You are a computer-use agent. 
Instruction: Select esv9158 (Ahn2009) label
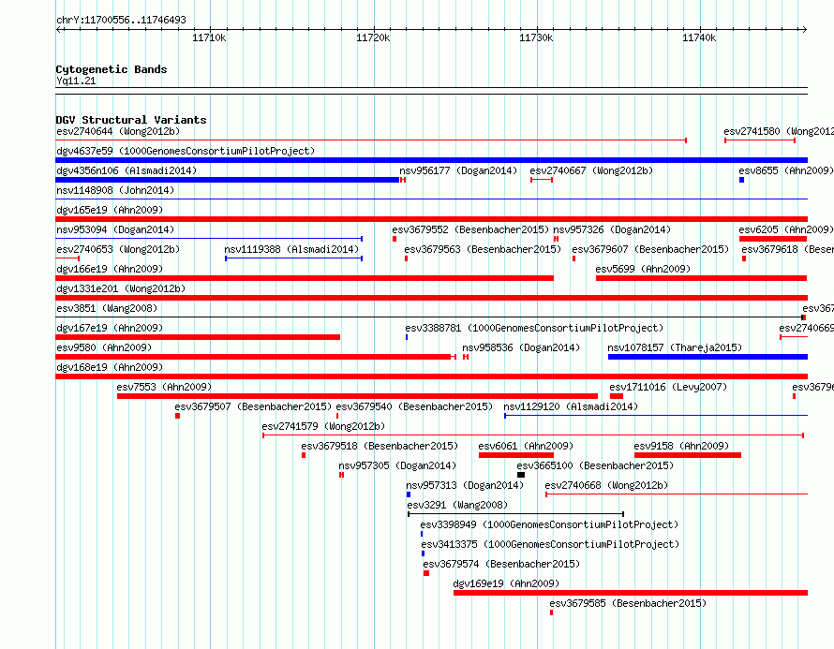tap(681, 446)
